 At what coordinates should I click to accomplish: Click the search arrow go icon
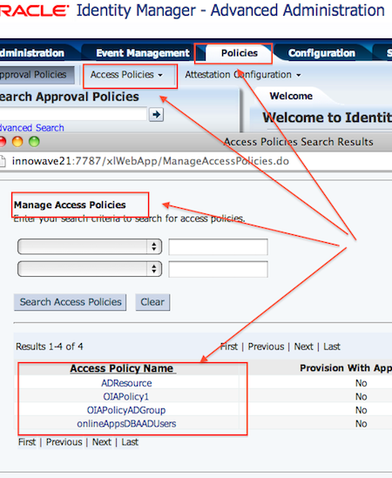[156, 115]
